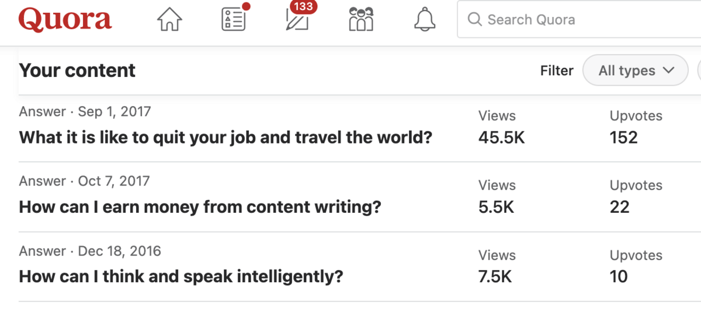Open the Notifications bell icon
The height and width of the screenshot is (312, 701).
[x=425, y=20]
